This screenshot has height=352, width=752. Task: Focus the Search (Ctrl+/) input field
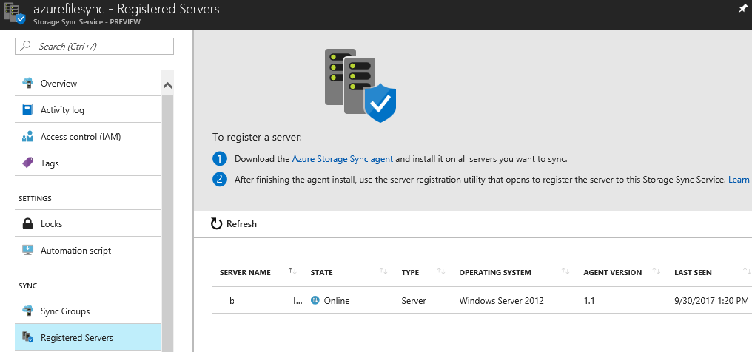click(95, 46)
